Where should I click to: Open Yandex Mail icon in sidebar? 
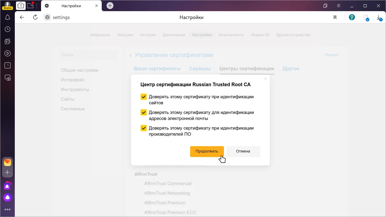pos(8,162)
